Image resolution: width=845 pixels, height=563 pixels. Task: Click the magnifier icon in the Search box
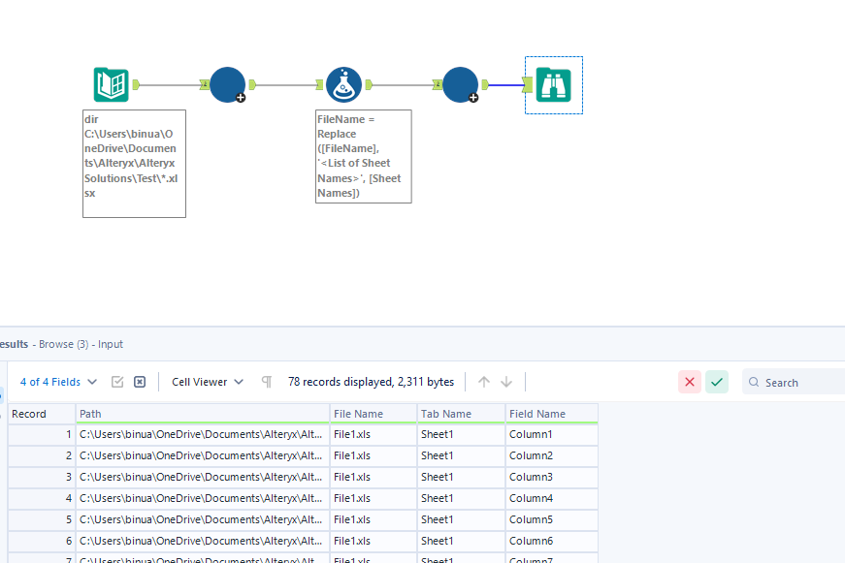click(753, 382)
